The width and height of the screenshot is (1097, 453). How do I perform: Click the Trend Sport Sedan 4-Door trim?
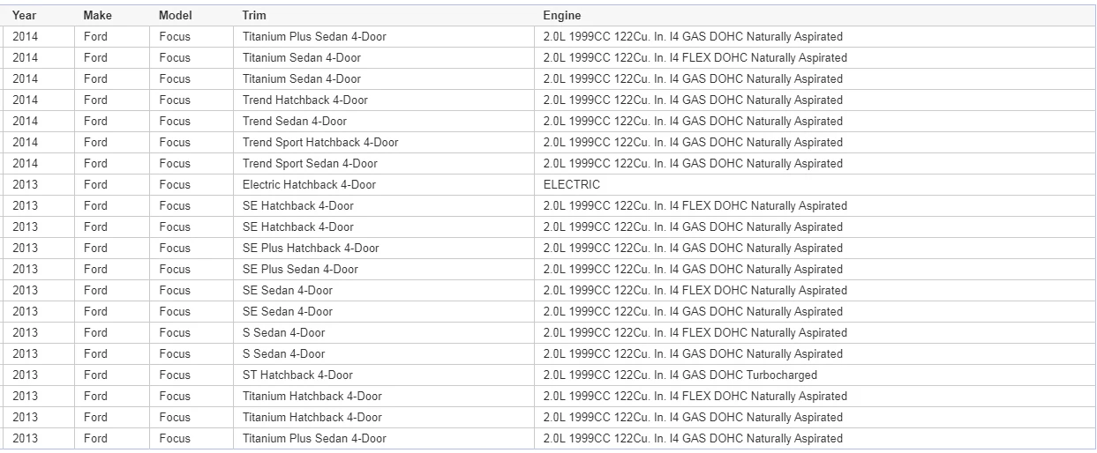point(310,164)
